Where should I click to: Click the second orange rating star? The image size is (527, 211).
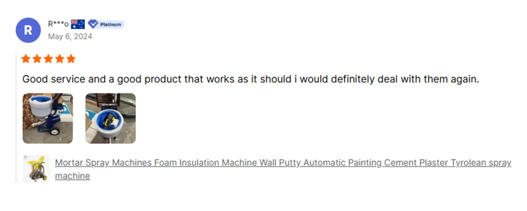(x=37, y=59)
